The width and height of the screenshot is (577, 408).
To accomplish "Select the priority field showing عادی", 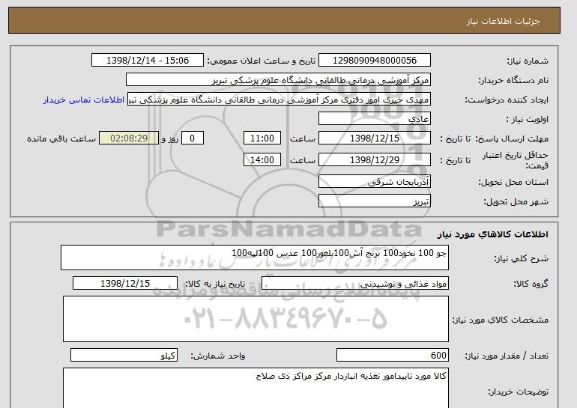I will [x=374, y=119].
